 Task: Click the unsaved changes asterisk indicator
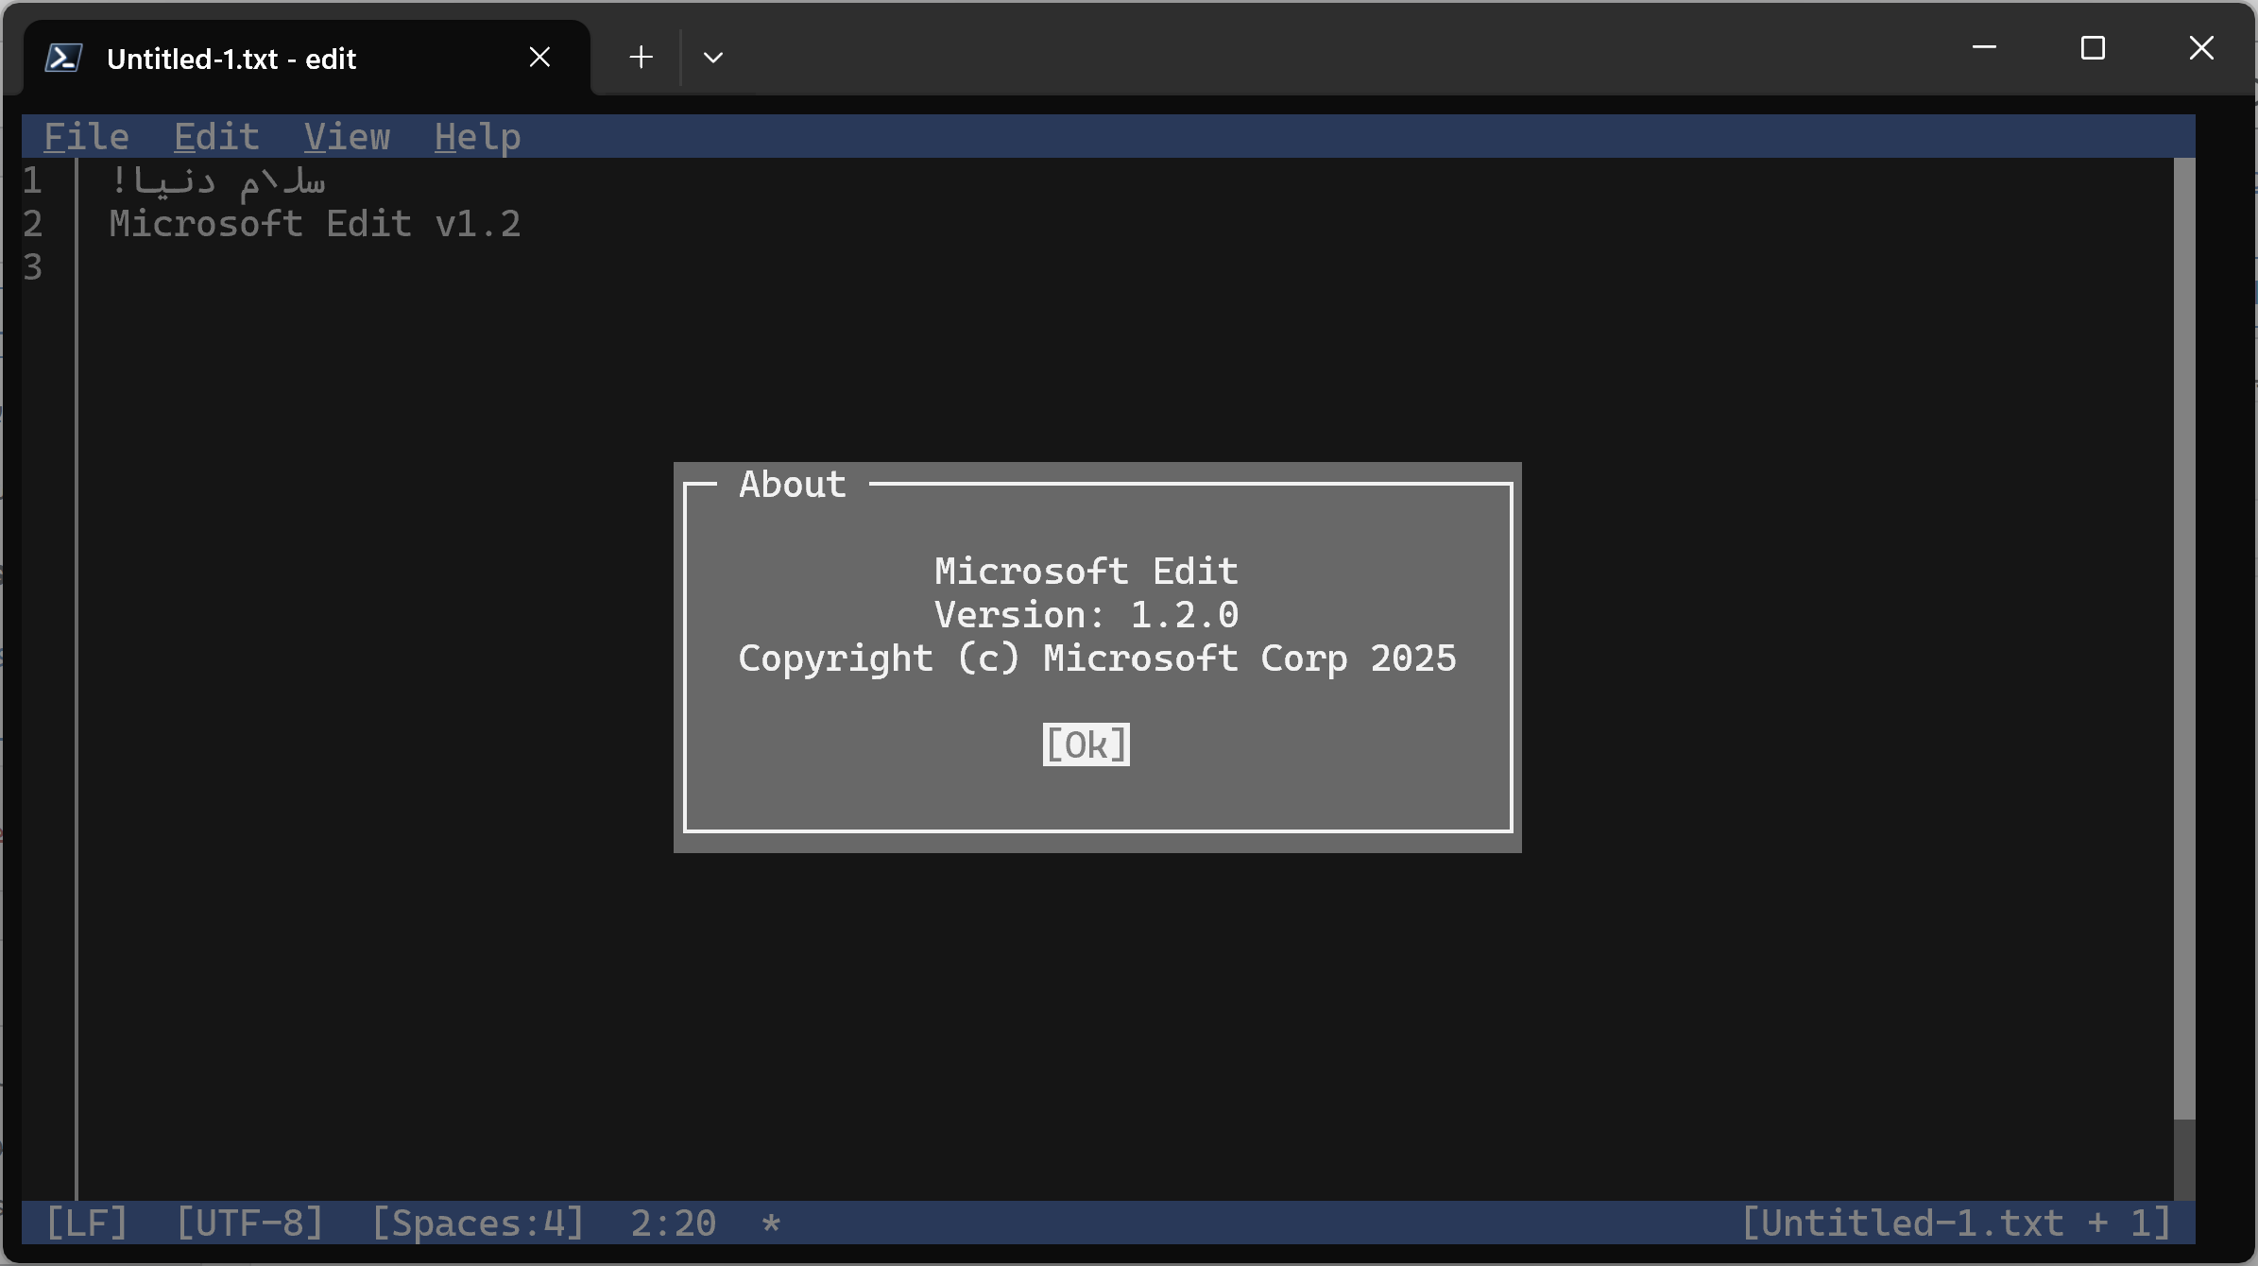tap(771, 1223)
